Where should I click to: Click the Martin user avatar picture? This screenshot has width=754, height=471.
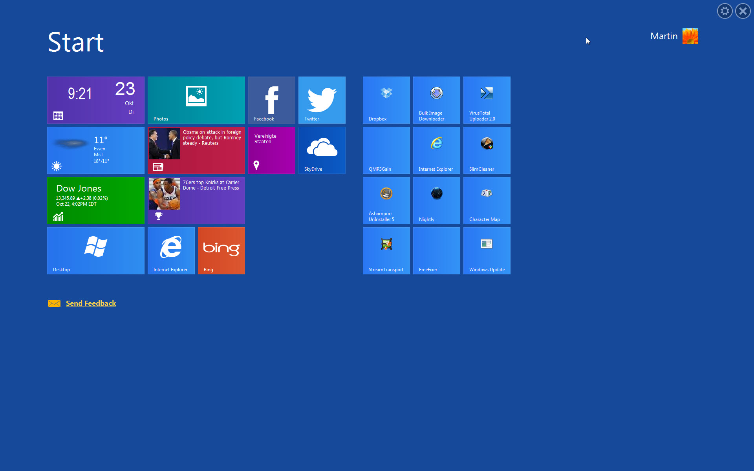(690, 36)
